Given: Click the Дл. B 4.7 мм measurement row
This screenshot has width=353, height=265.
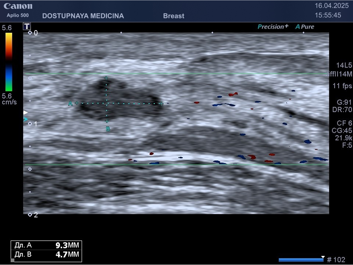Looking at the screenshot, I should (46, 254).
